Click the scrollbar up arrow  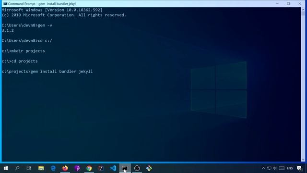(303, 9)
